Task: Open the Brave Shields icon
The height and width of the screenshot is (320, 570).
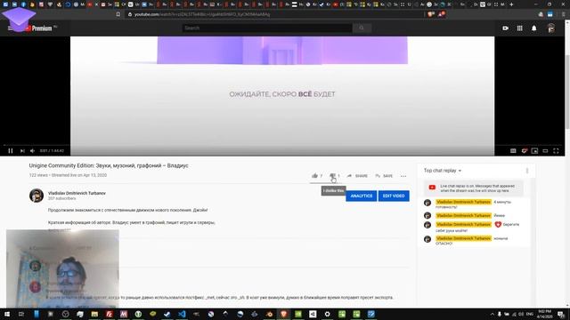Action: click(431, 14)
